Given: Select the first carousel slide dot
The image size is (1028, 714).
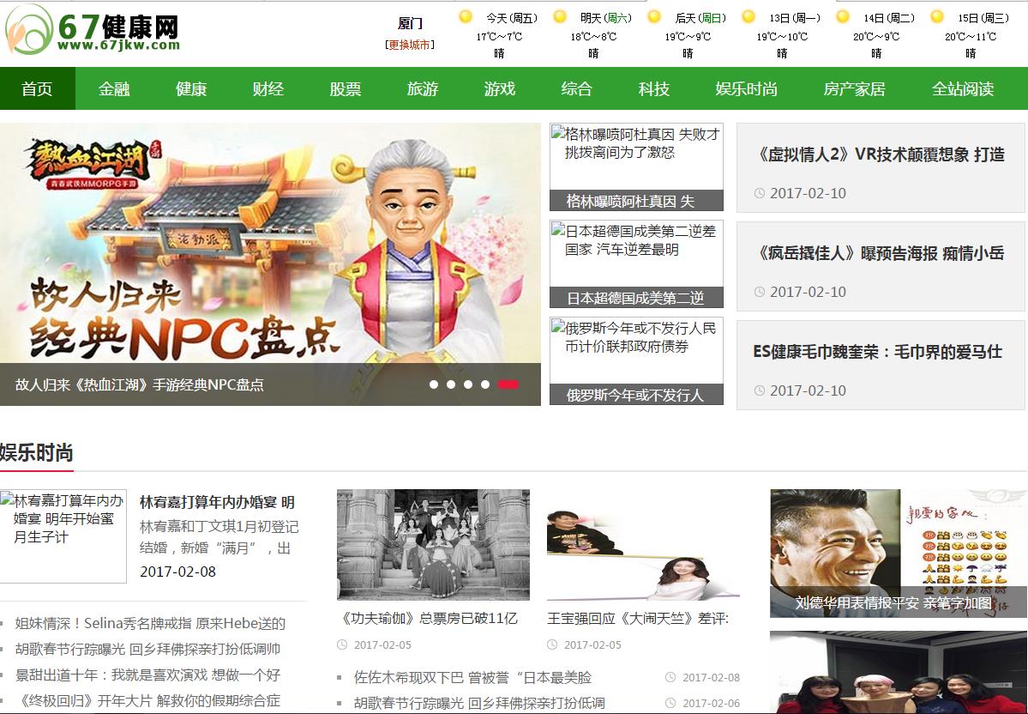Looking at the screenshot, I should (434, 384).
